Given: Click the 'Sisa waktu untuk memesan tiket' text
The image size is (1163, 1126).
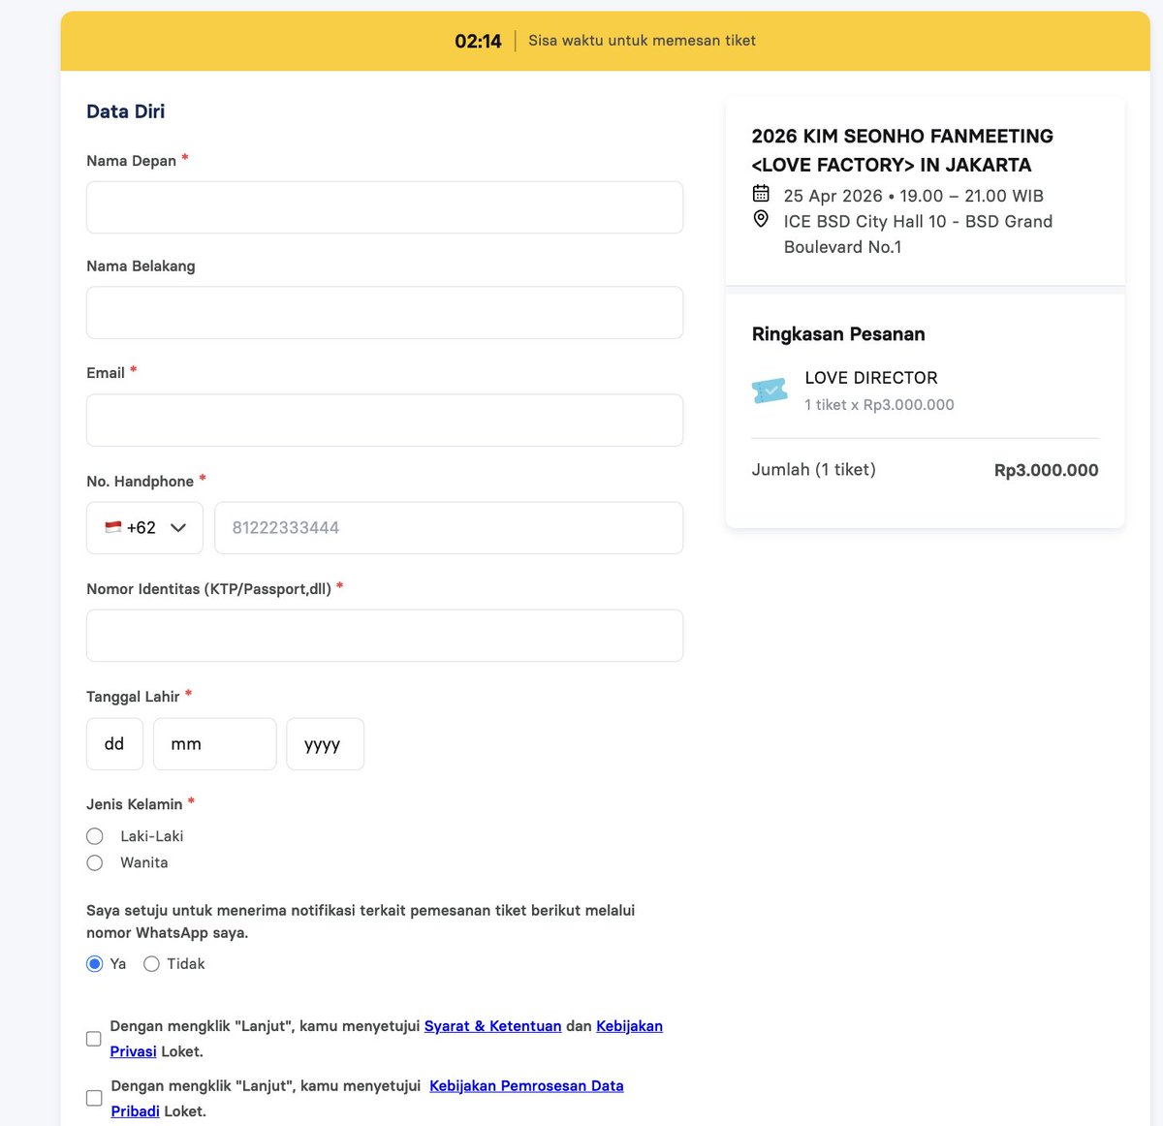Looking at the screenshot, I should pyautogui.click(x=642, y=41).
